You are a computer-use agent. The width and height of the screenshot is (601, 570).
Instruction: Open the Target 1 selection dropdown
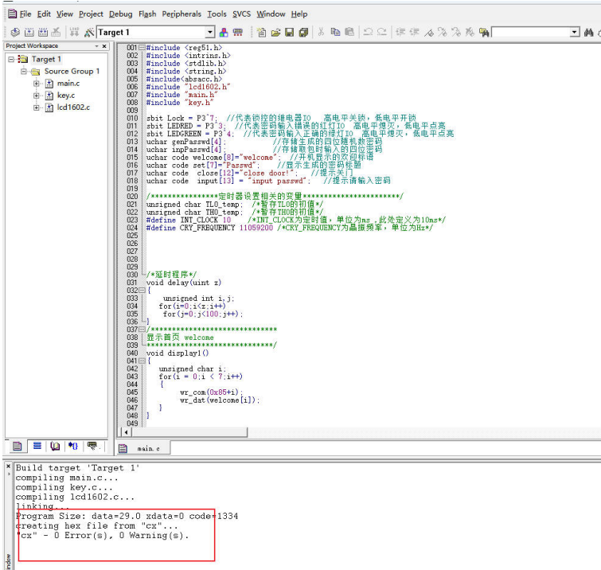[x=210, y=32]
